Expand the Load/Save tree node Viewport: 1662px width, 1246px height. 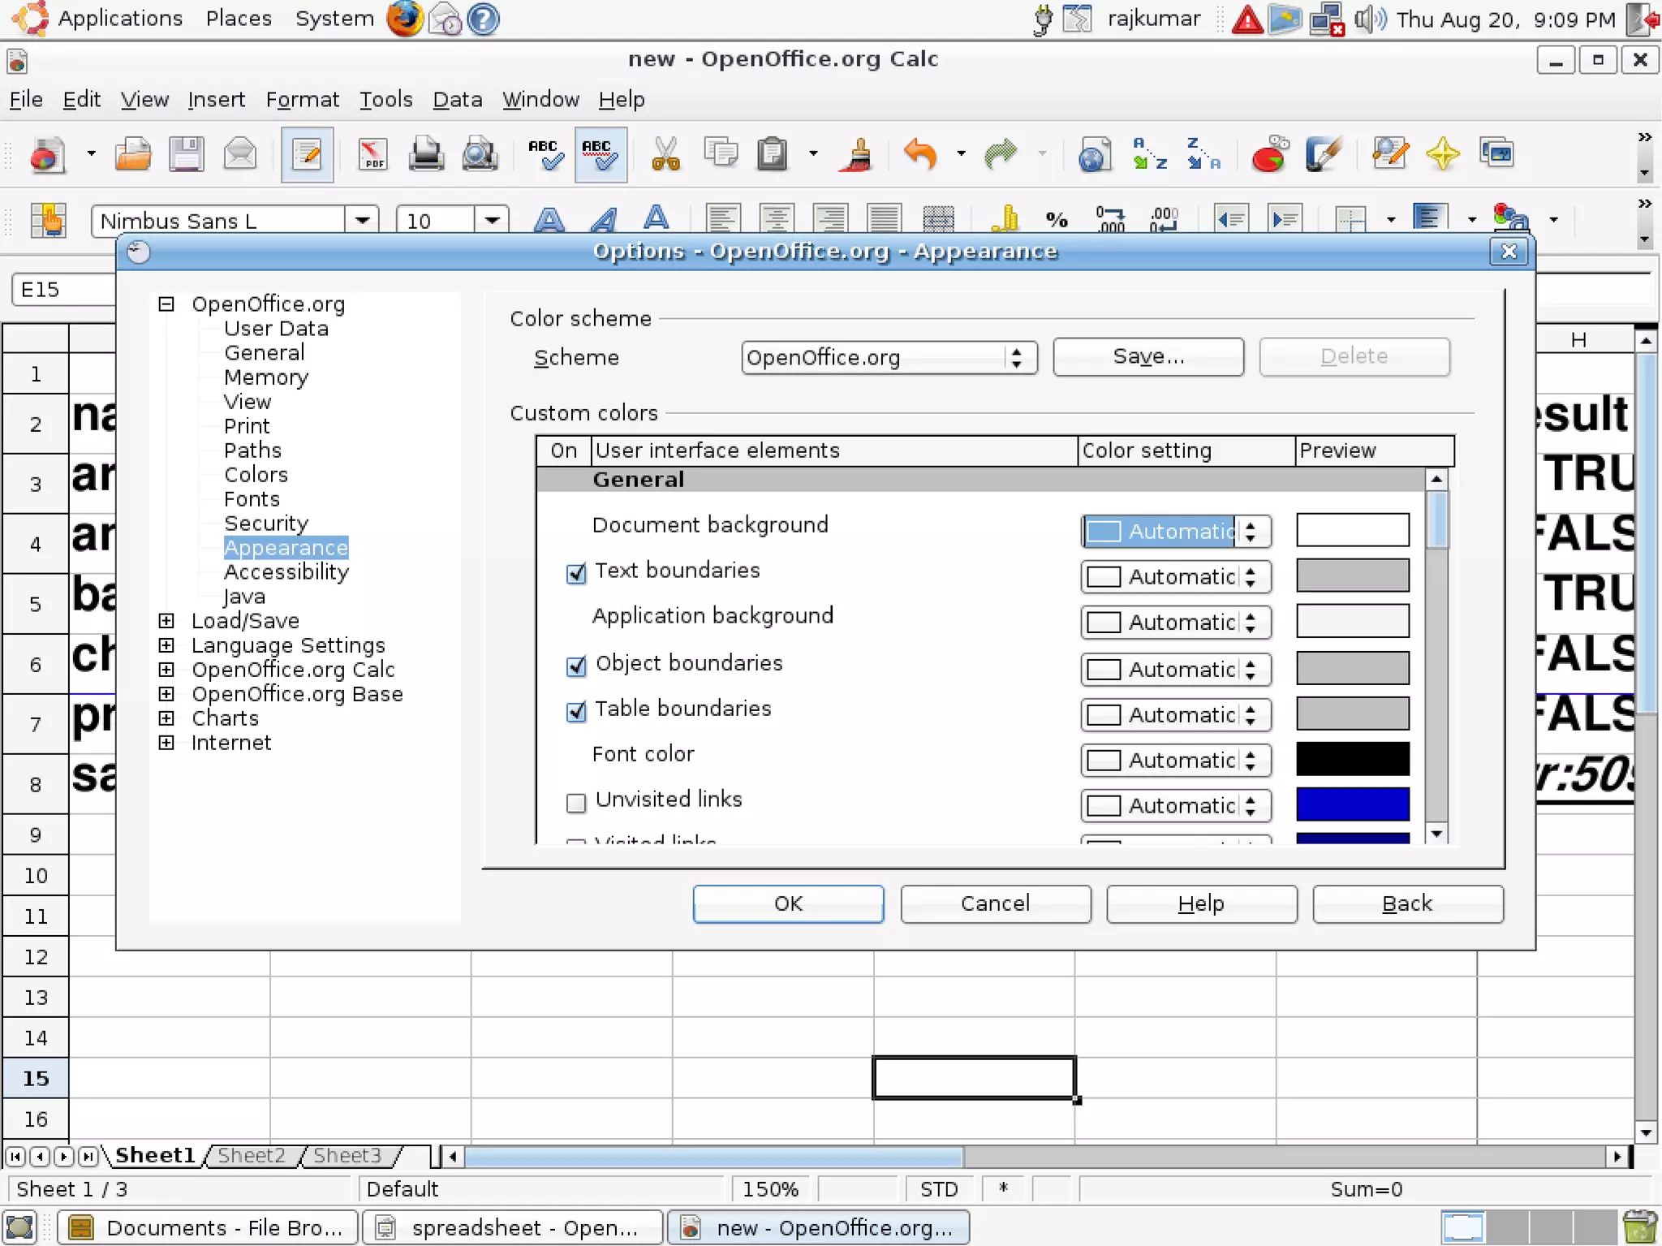[166, 621]
